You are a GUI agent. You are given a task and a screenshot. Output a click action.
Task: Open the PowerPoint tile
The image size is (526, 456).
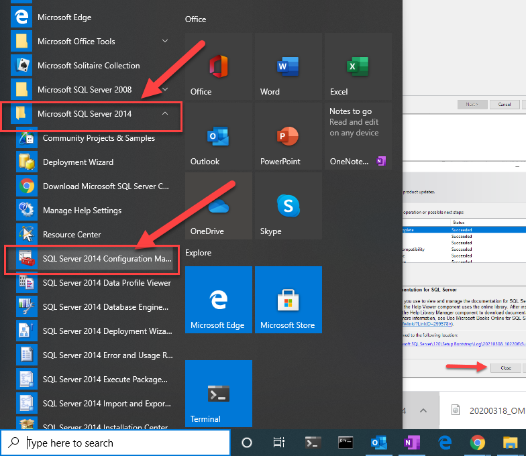point(288,136)
